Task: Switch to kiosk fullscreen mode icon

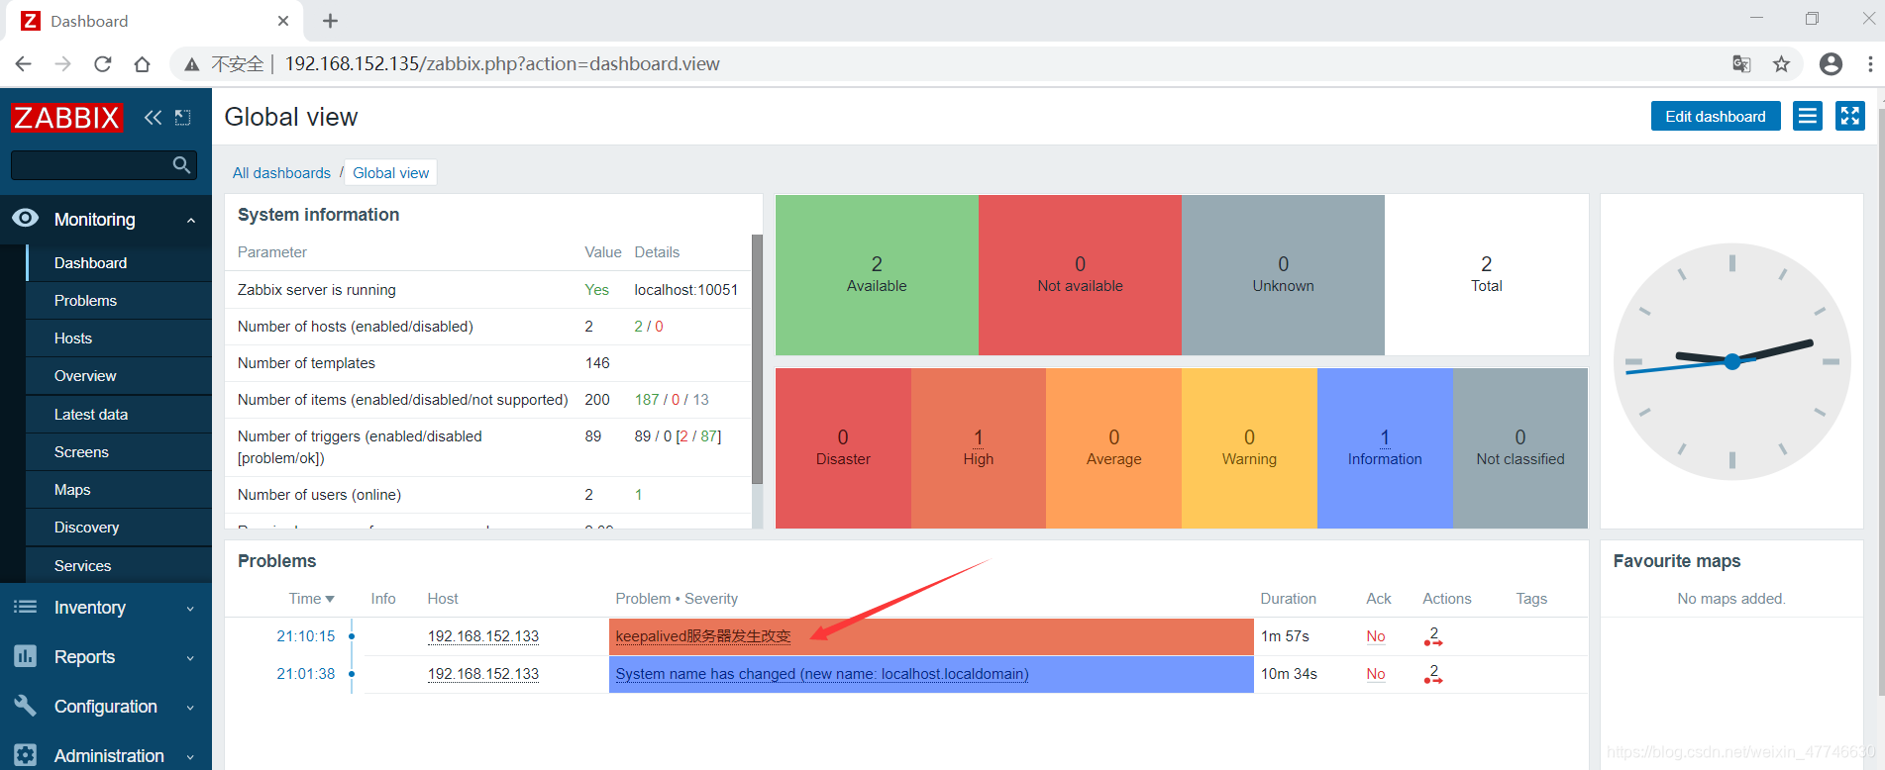Action: point(1850,117)
